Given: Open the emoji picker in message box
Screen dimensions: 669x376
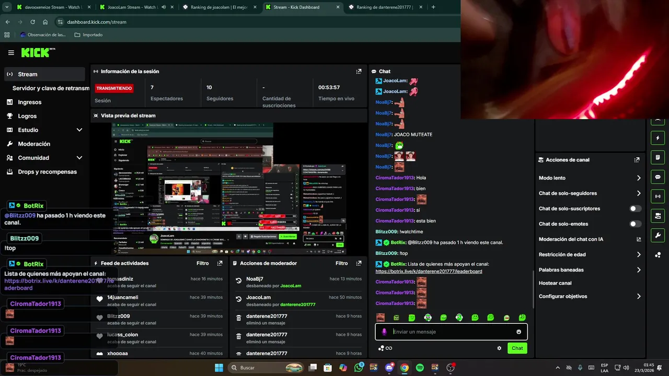Looking at the screenshot, I should 518,332.
